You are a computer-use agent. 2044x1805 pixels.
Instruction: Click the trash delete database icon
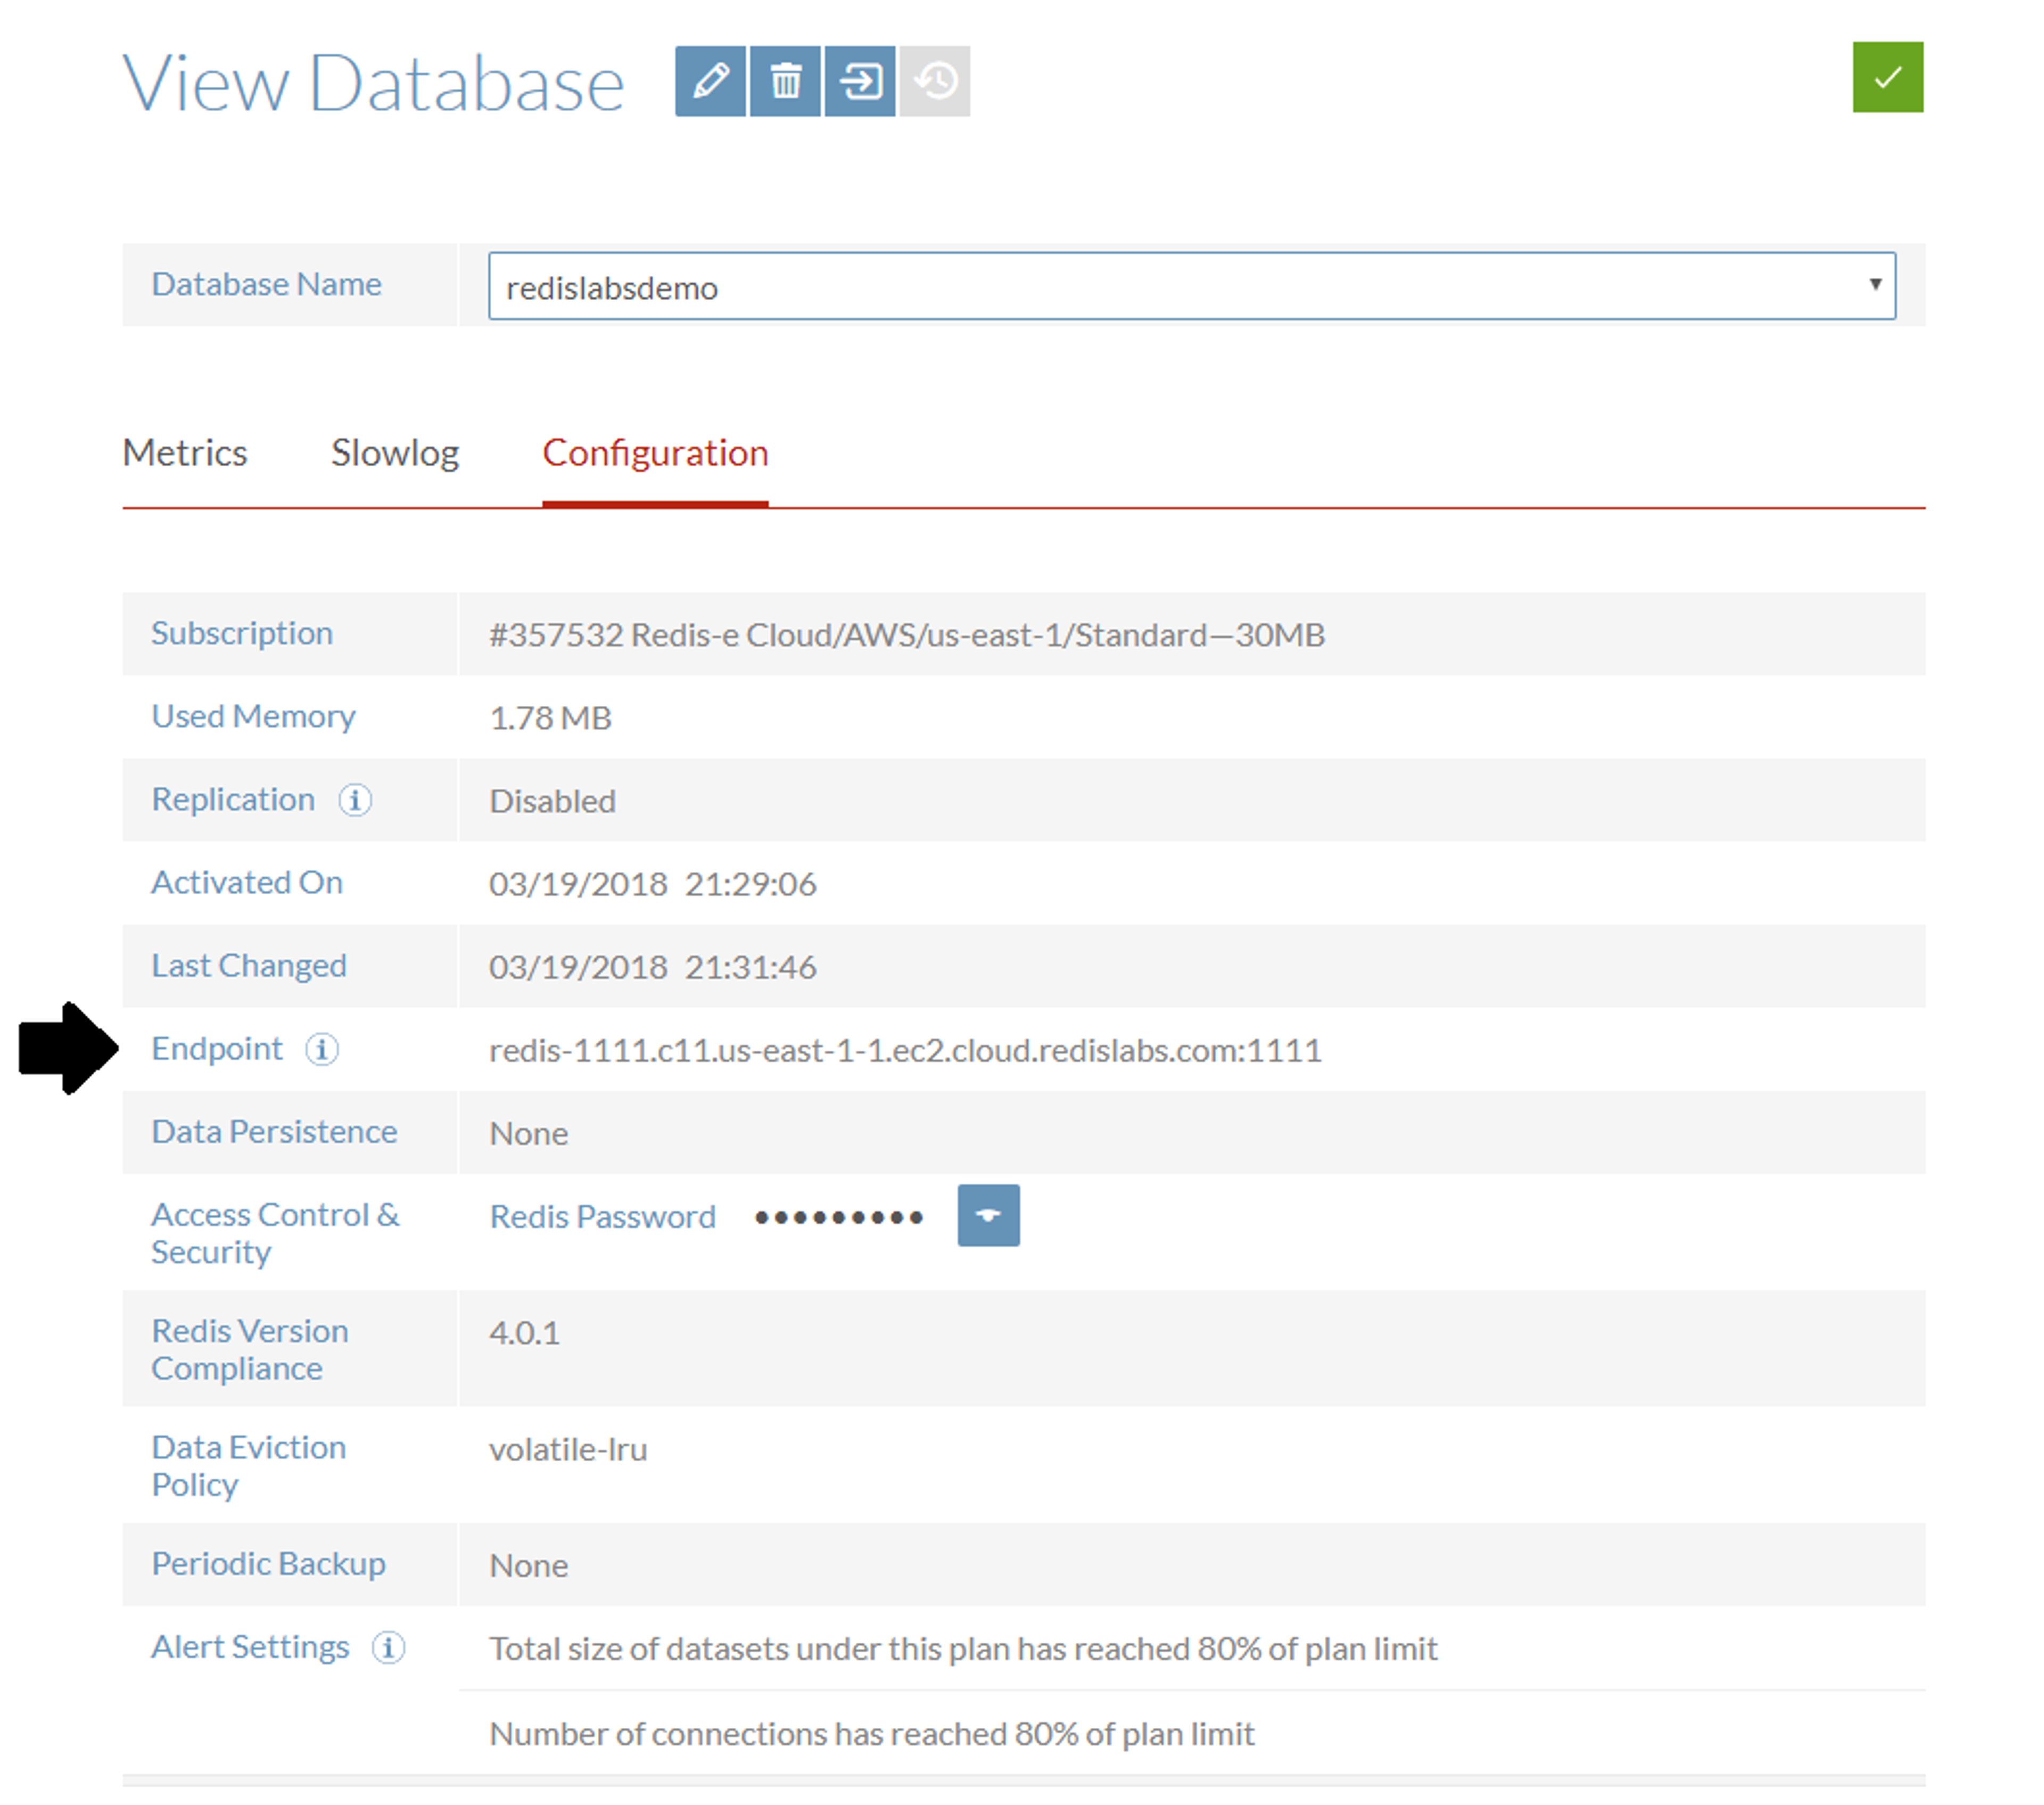(785, 81)
